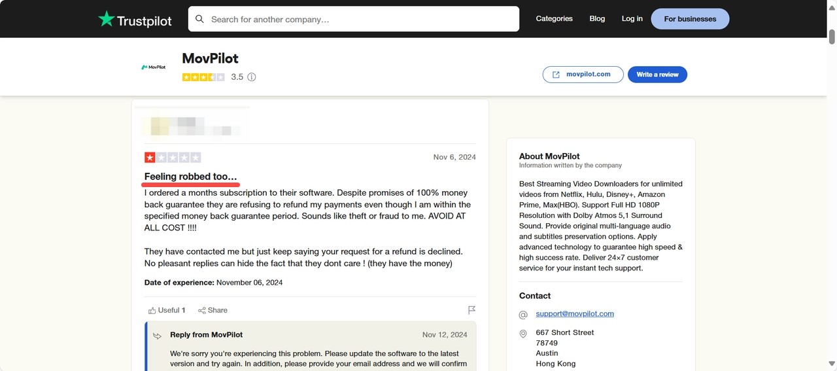
Task: Click Log in in the header
Action: click(632, 19)
